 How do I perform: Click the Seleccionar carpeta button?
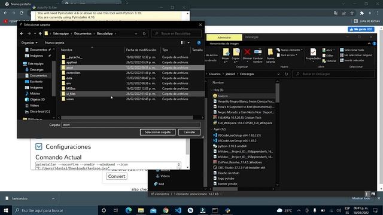157,132
